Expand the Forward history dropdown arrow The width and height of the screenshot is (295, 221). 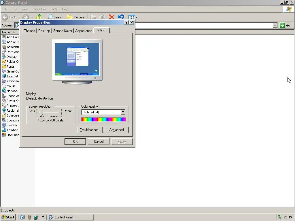[32, 17]
